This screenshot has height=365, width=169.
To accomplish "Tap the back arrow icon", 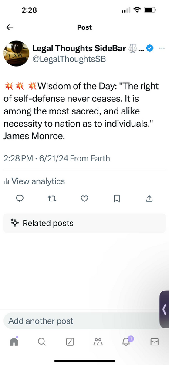I will click(x=10, y=27).
